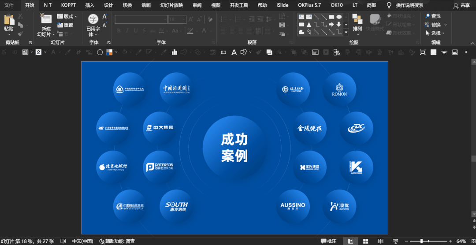Open the font name combo box
Viewport: 476px width, 245px height.
point(141,19)
